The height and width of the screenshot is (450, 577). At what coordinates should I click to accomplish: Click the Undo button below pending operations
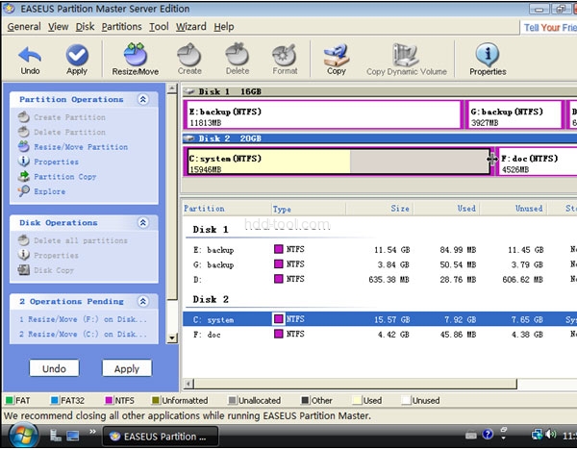point(54,368)
